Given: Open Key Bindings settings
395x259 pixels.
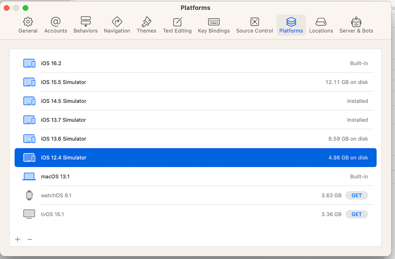Looking at the screenshot, I should coord(214,25).
